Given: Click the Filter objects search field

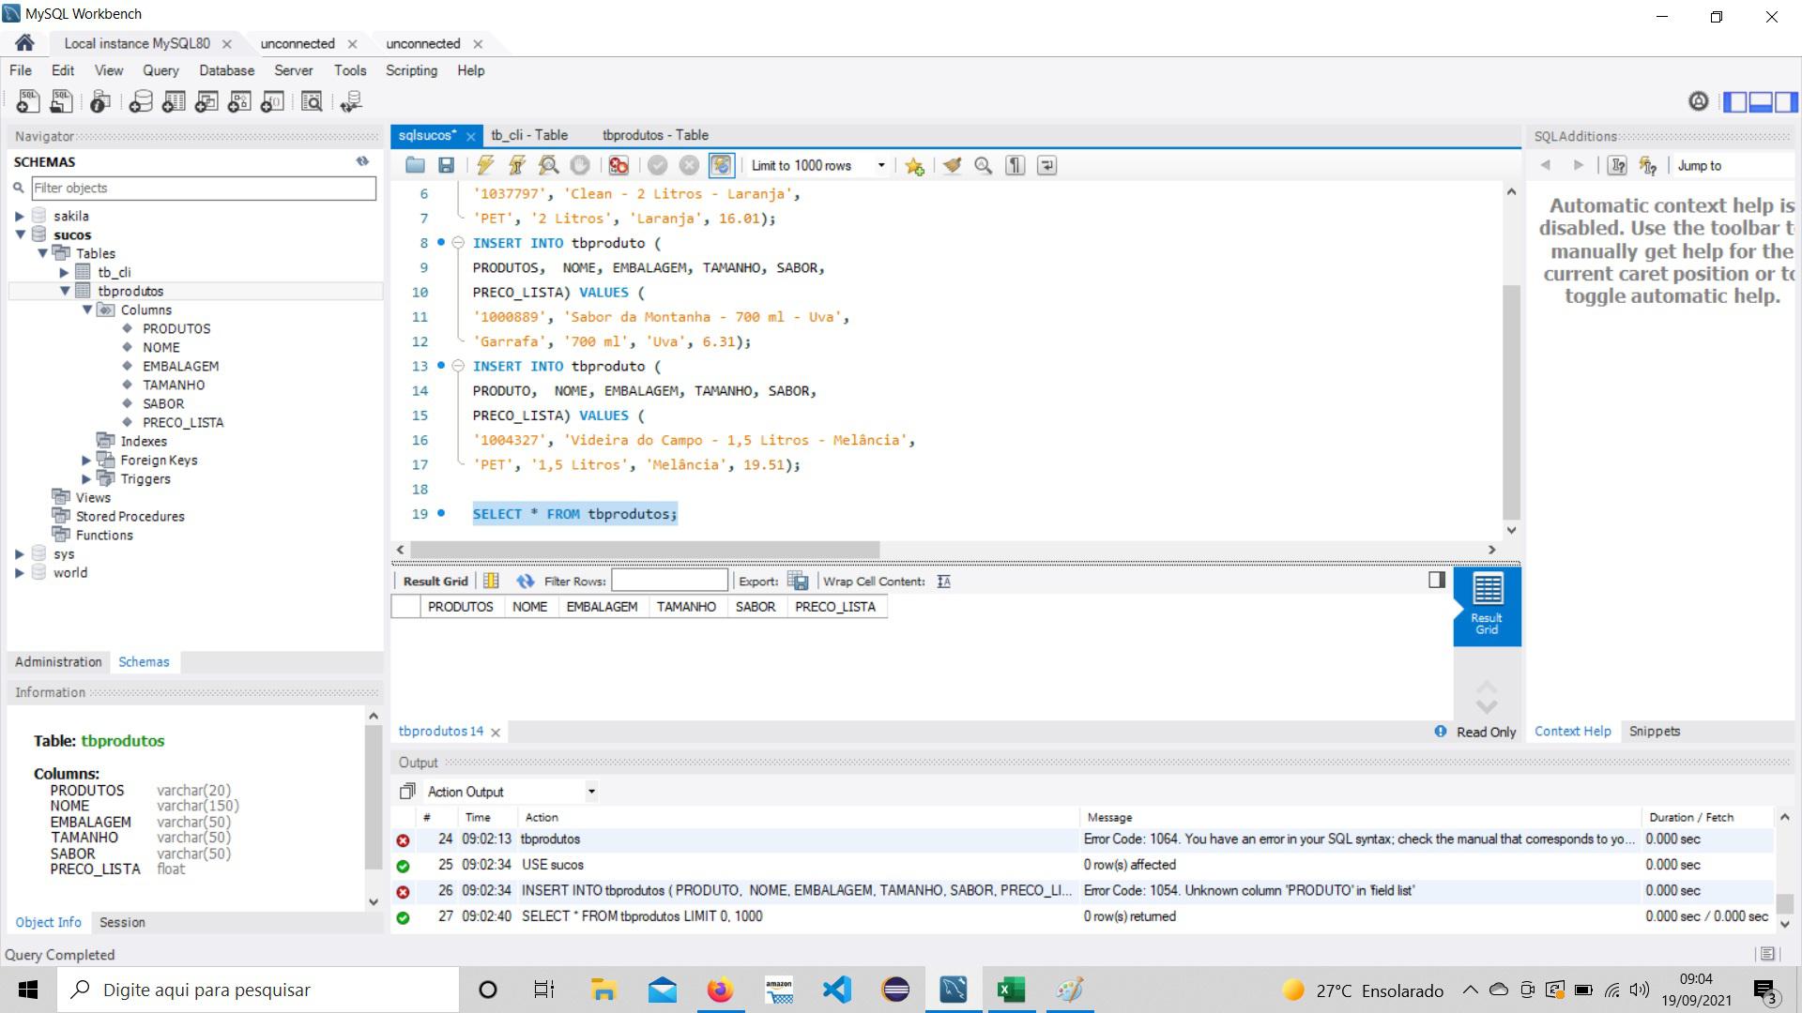Looking at the screenshot, I should point(204,188).
